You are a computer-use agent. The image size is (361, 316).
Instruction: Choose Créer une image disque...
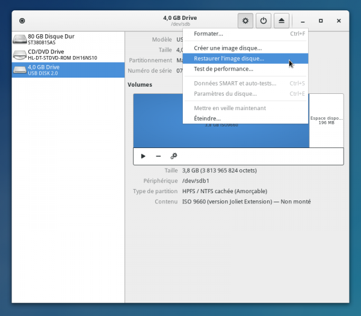click(x=227, y=48)
